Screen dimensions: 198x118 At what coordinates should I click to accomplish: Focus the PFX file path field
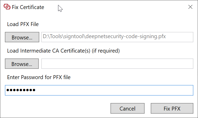point(117,37)
